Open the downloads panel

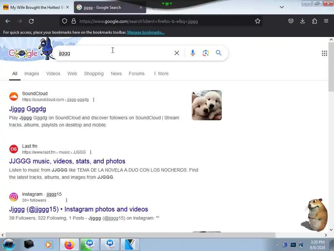tap(302, 21)
